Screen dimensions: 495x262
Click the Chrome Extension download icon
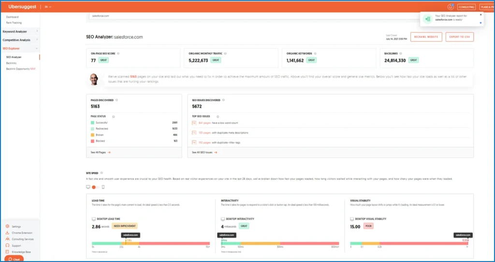7,233
